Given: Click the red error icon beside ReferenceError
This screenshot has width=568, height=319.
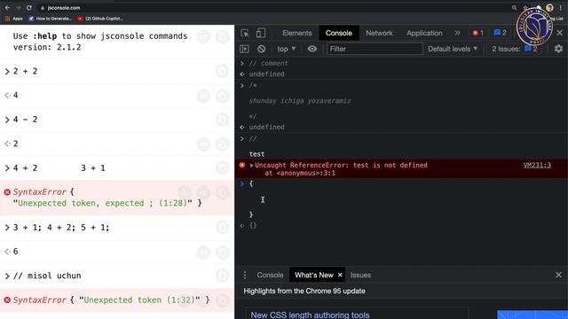Looking at the screenshot, I should point(242,166).
